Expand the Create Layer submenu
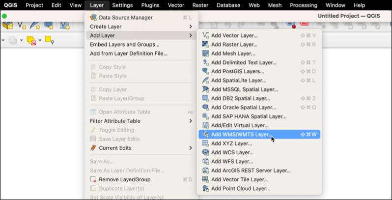The height and width of the screenshot is (200, 392). (141, 27)
